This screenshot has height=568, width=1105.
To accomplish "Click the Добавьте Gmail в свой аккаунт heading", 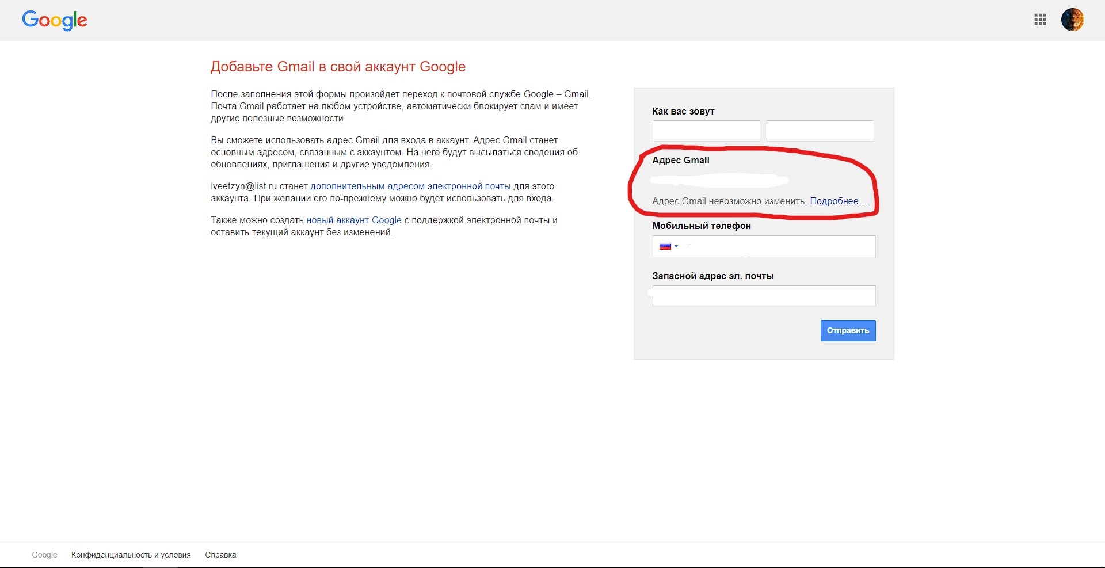I will tap(338, 67).
